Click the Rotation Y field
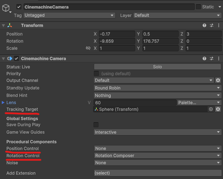223x179 pixels. click(x=161, y=41)
